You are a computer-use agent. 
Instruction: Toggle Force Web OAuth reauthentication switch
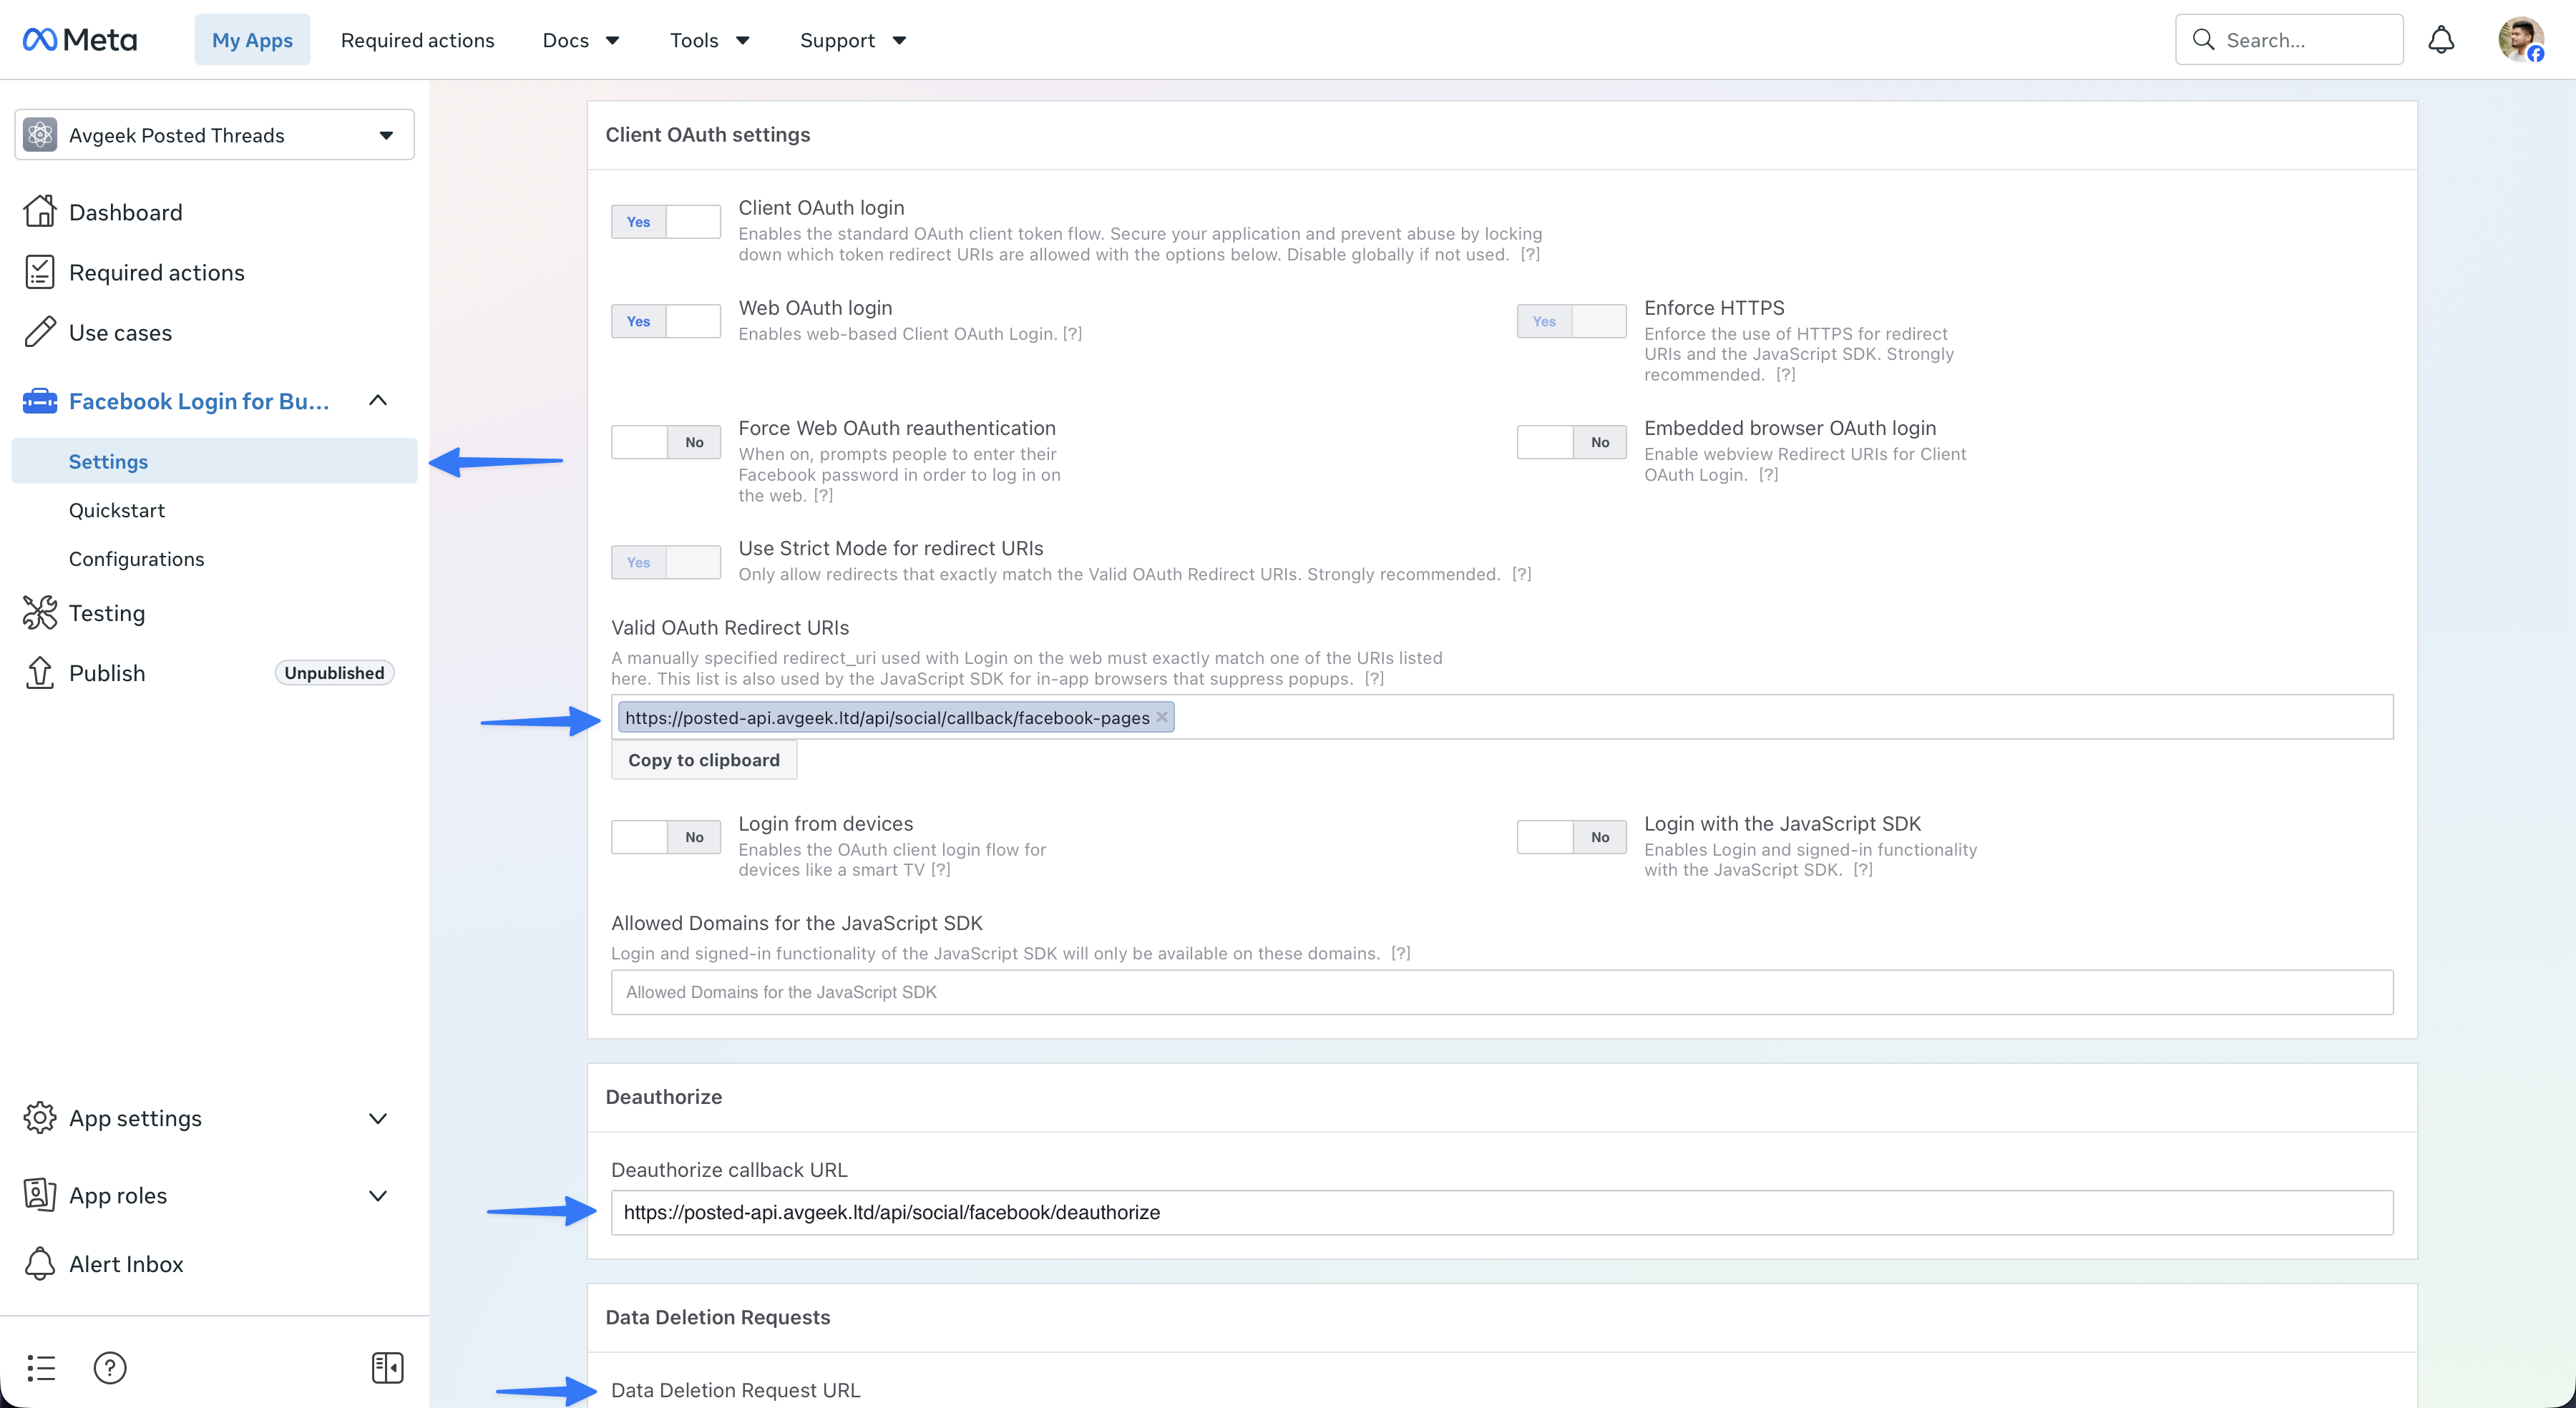[666, 442]
